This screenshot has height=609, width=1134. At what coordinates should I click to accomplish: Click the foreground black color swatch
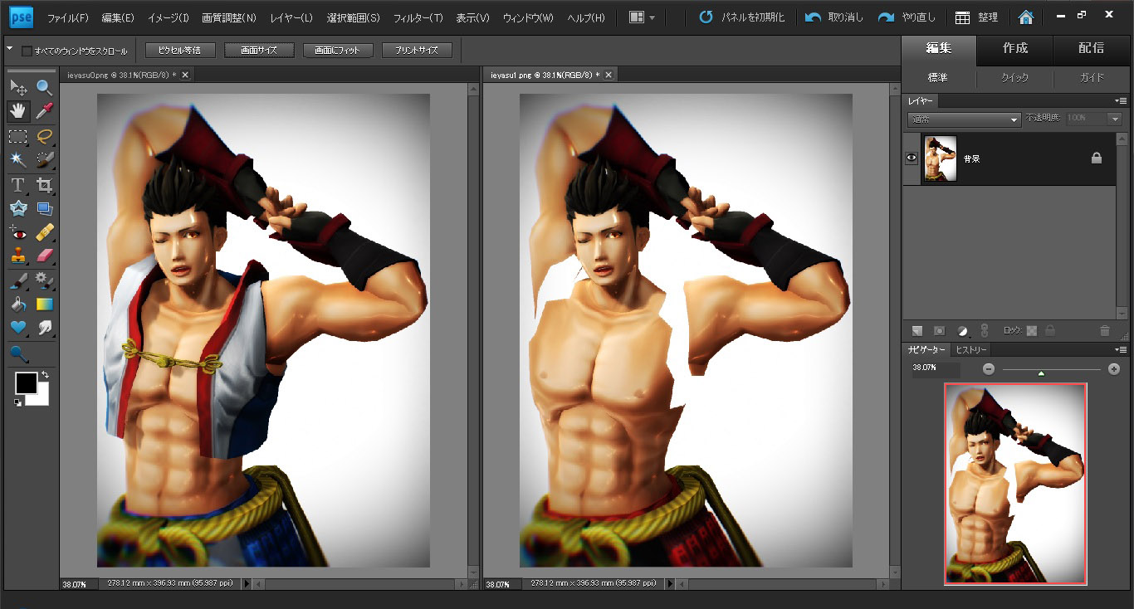25,382
